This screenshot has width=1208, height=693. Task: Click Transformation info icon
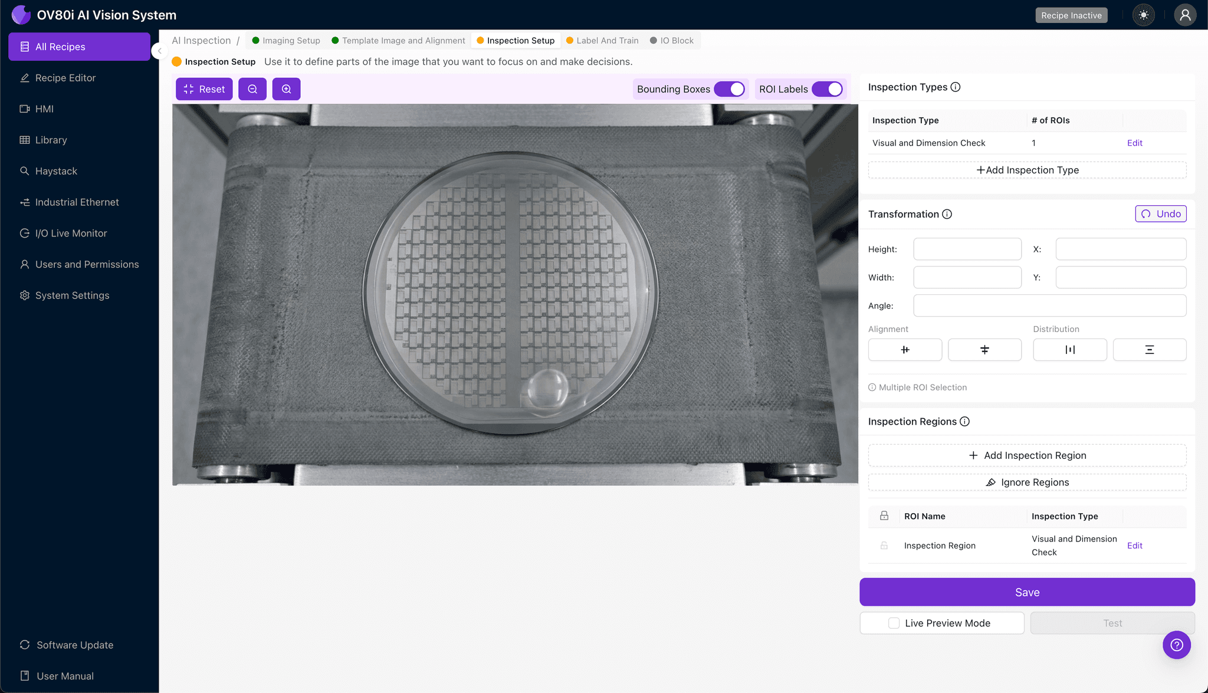(x=947, y=214)
